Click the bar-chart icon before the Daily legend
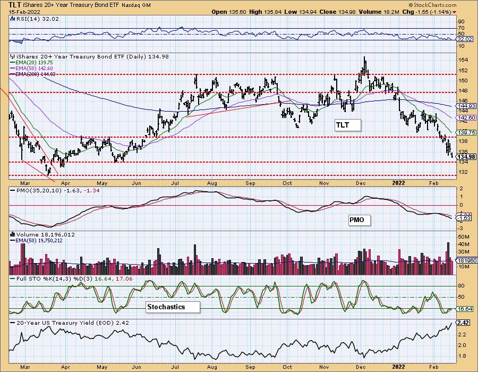Screen dimensions: 478x372 [x=13, y=56]
